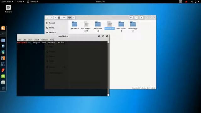The image size is (201, 113).
Task: Open the terminal Terminal menu
Action: (x=45, y=40)
